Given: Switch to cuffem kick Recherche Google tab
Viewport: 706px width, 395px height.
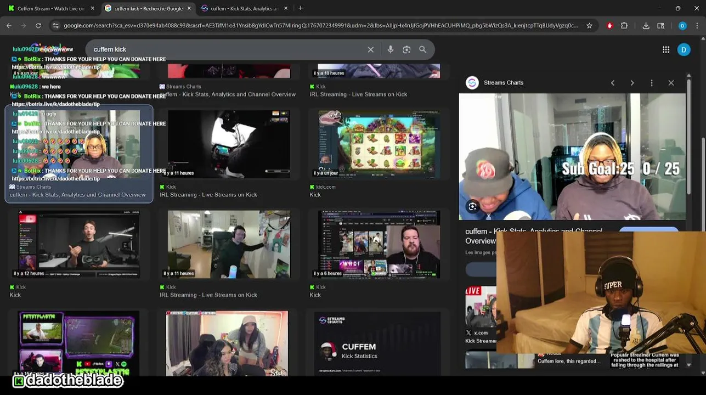Looking at the screenshot, I should (x=148, y=8).
